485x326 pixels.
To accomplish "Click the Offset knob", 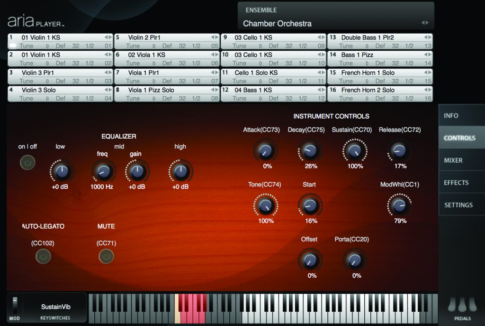I will point(310,260).
